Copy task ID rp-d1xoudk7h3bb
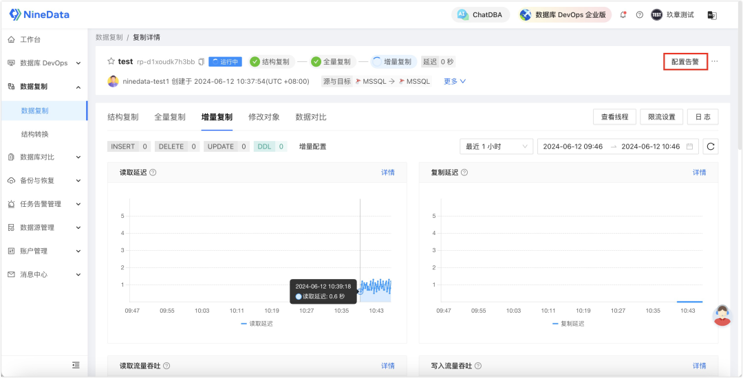Image resolution: width=743 pixels, height=378 pixels. tap(202, 62)
